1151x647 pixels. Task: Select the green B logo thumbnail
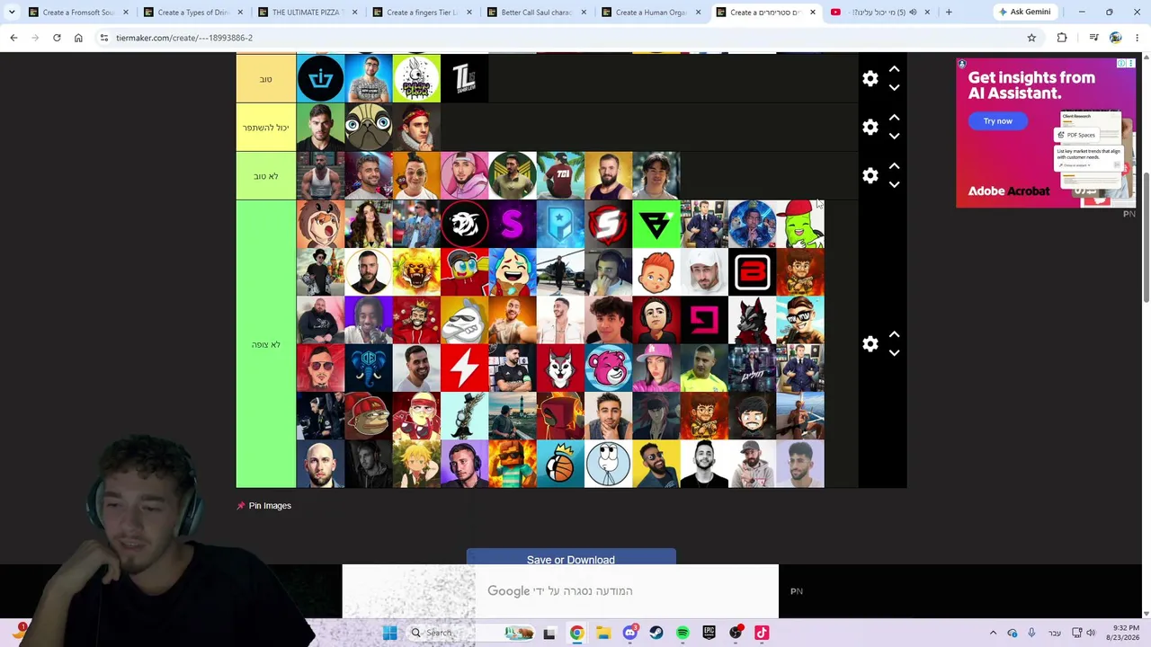pos(656,224)
